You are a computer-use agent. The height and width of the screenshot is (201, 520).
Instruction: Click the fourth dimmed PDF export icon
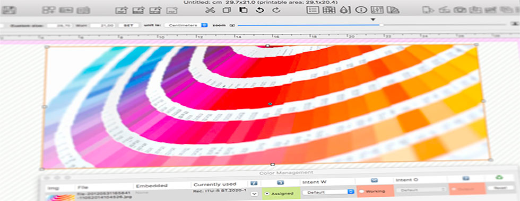172,10
